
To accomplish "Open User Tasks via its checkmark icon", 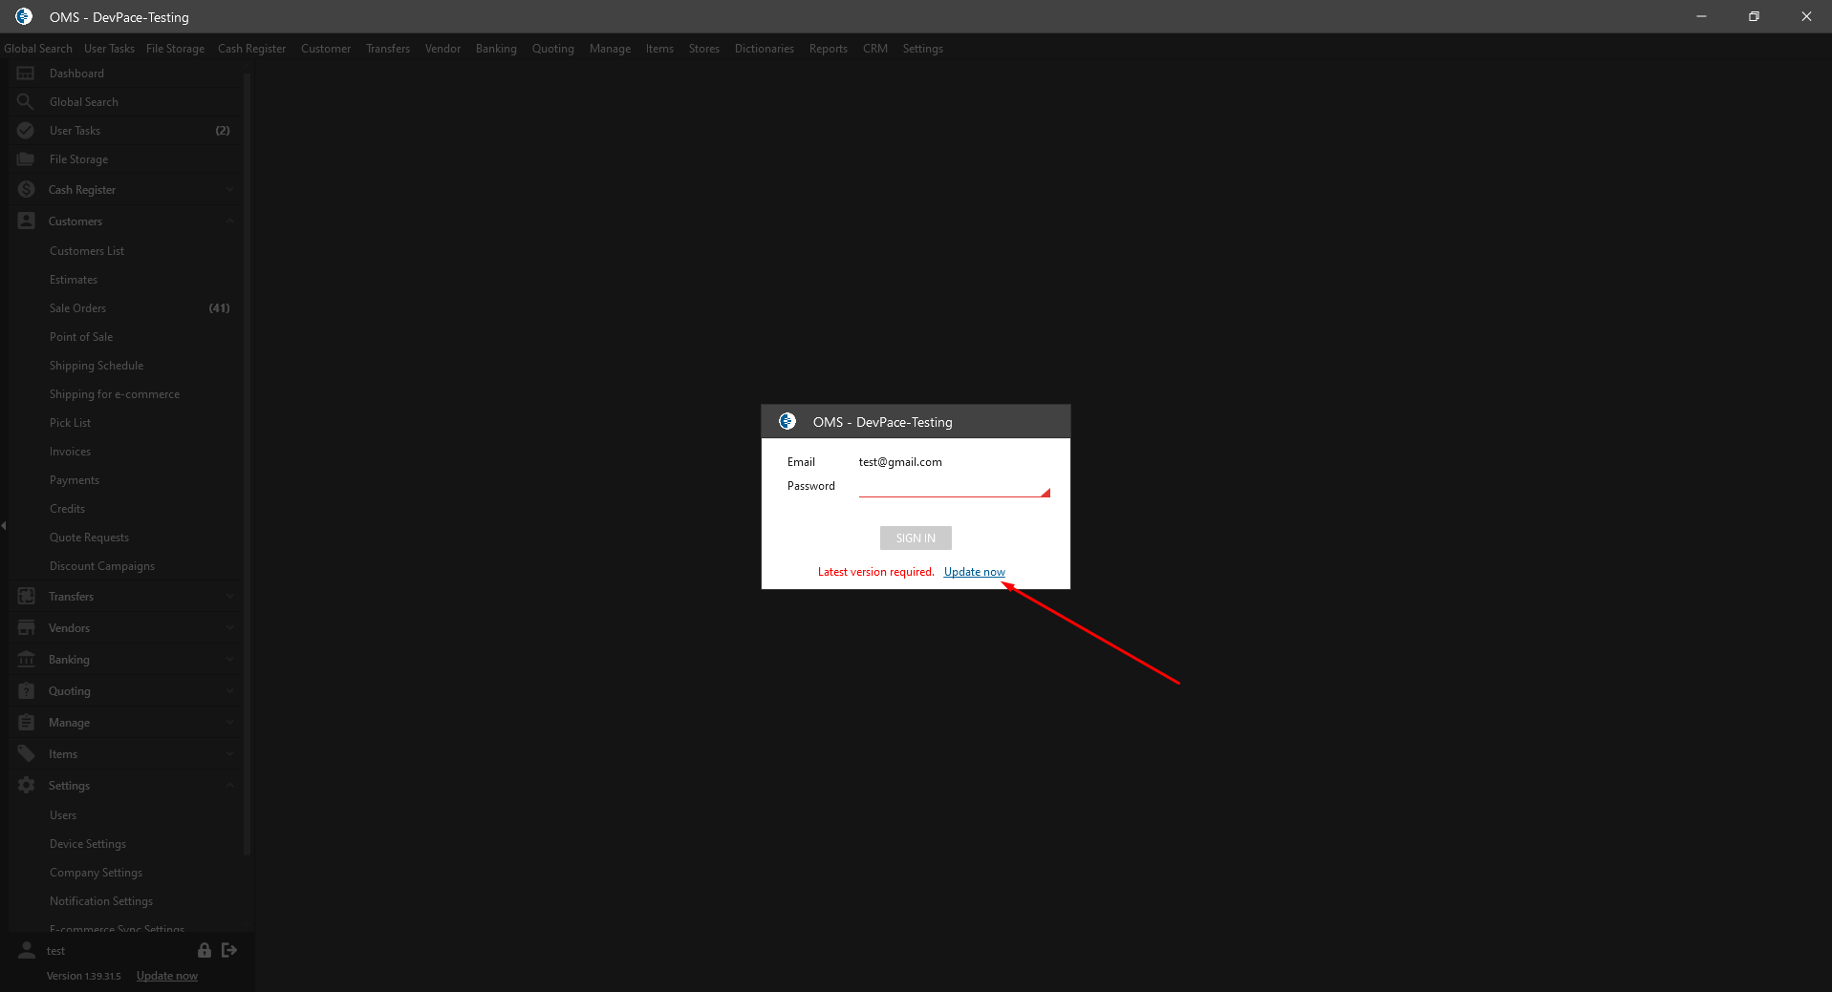I will click(26, 131).
